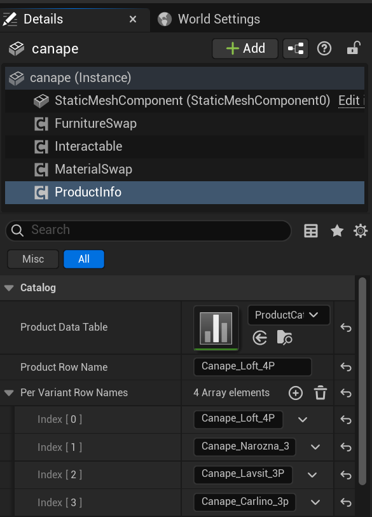Select the FurnitureSwap component
The image size is (372, 517).
click(x=184, y=123)
